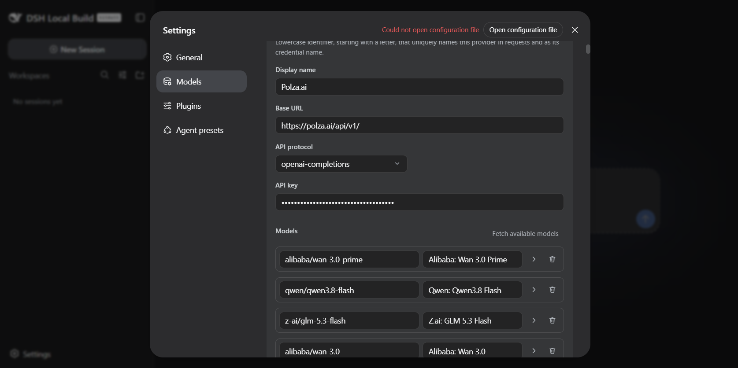The height and width of the screenshot is (368, 738).
Task: Click the search icon beside Workspaces
Action: [x=104, y=75]
